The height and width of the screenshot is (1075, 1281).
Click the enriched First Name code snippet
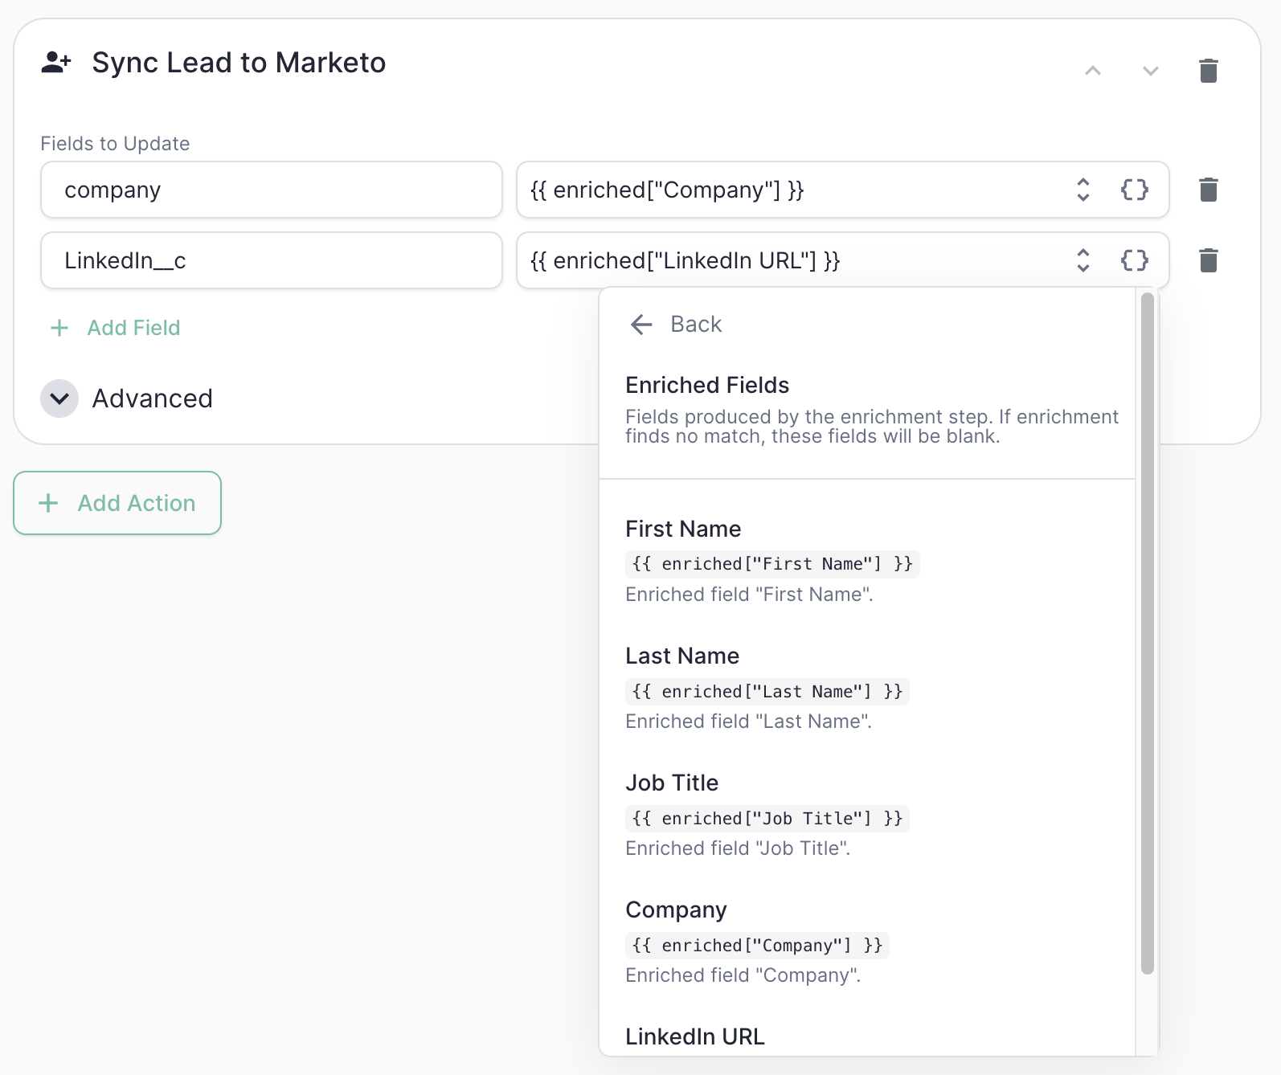772,564
